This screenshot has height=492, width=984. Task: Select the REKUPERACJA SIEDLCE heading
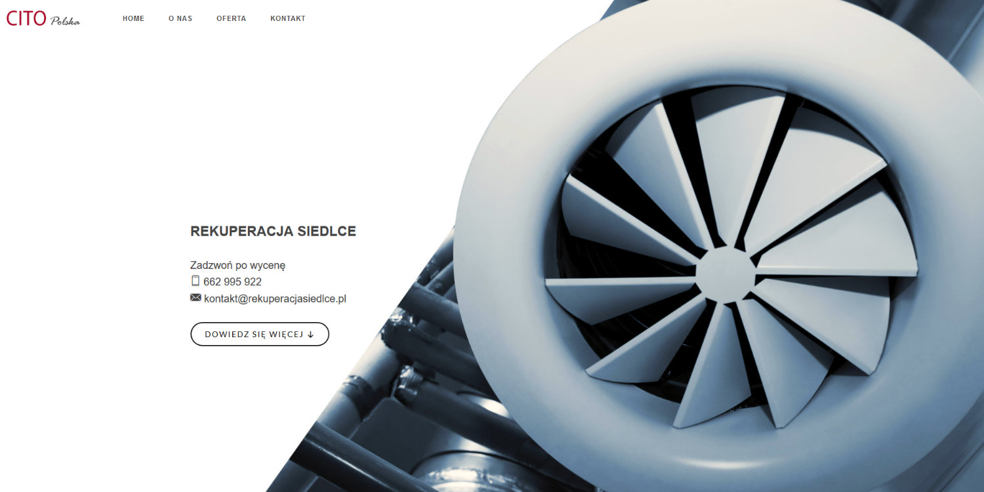click(273, 231)
